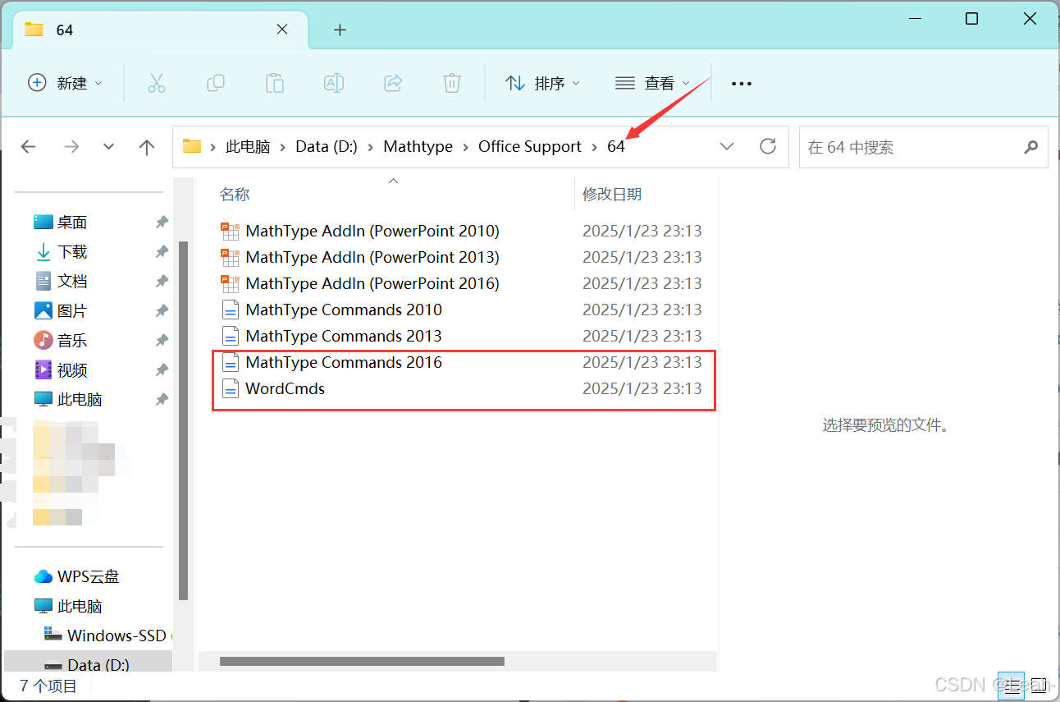Switch to details view icon in status bar
Viewport: 1060px width, 702px height.
1012,686
